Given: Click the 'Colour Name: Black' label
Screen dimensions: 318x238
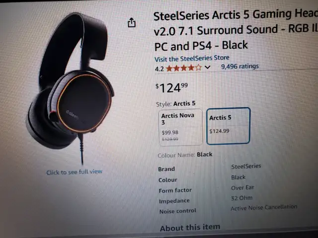Looking at the screenshot, I should tap(185, 155).
